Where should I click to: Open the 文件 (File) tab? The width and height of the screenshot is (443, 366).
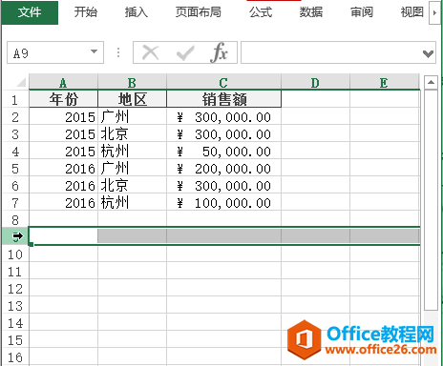pos(30,12)
